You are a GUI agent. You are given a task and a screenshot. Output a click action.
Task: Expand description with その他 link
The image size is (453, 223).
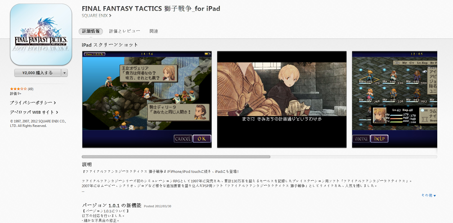click(x=429, y=196)
